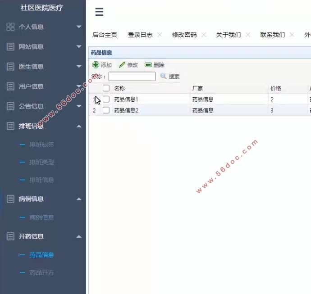Switch to the 修改密码 tab
The image size is (311, 294).
[184, 35]
